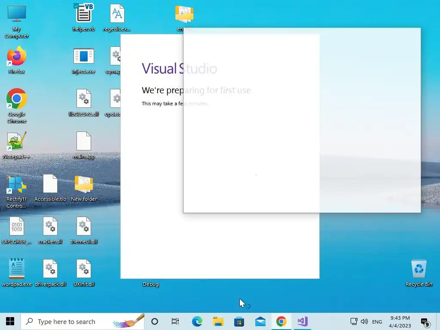Select the Inject.exe desktop icon
The height and width of the screenshot is (330, 440).
point(84,61)
